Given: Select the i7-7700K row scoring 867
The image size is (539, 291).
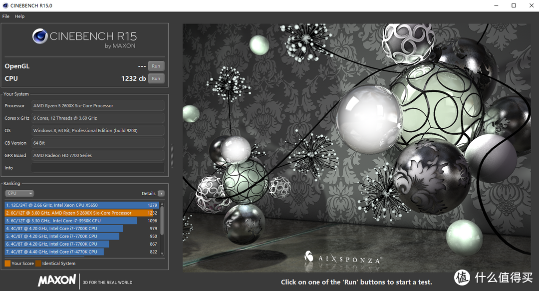Looking at the screenshot, I should 82,244.
